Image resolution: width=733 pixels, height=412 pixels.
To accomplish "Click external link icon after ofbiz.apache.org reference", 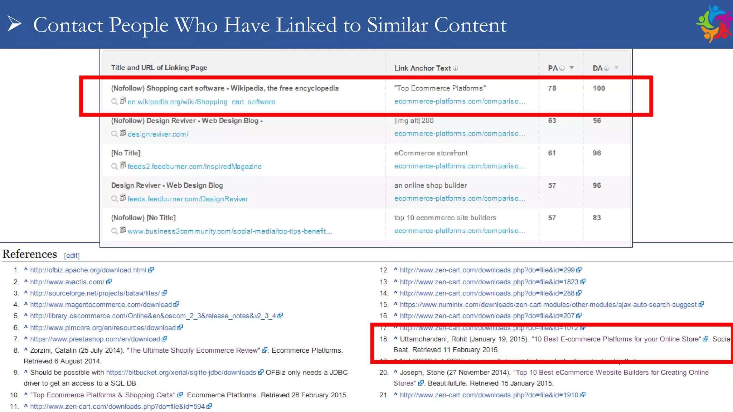I will click(x=151, y=270).
